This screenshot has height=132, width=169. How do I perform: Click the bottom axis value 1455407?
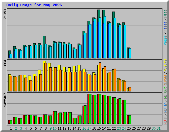click(x=5, y=100)
